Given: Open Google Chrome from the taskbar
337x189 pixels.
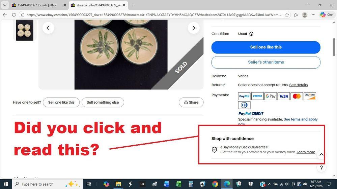Looking at the screenshot, I should click(215, 184).
